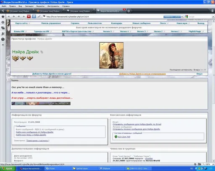This screenshot has height=171, width=215.
Task: Click Выход to log out
Action: [x=201, y=23]
